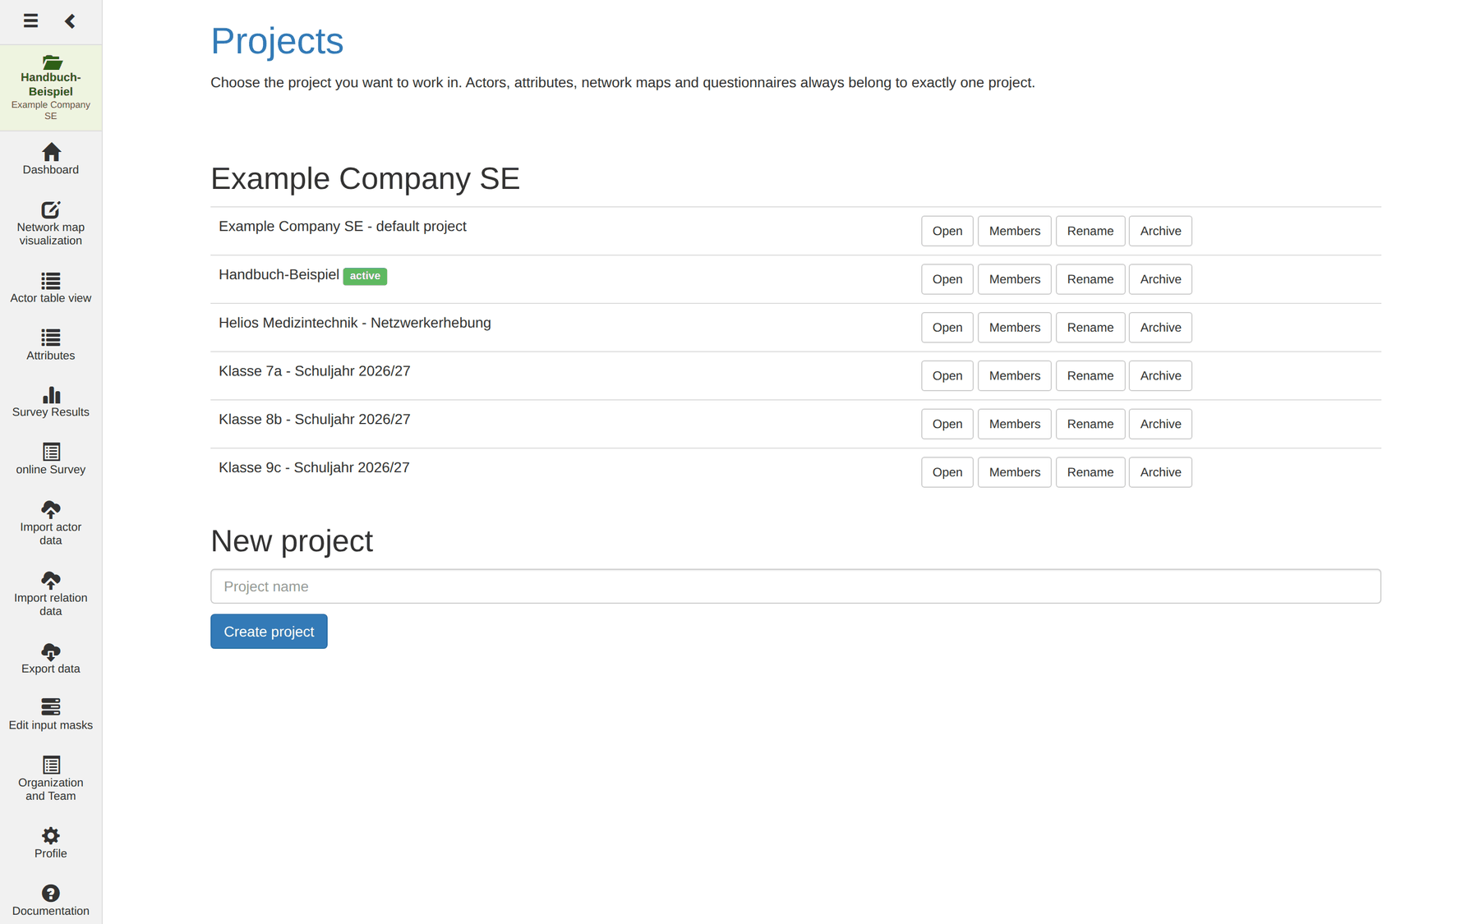Show Members of Klasse 9c project
The height and width of the screenshot is (924, 1479).
pos(1015,472)
